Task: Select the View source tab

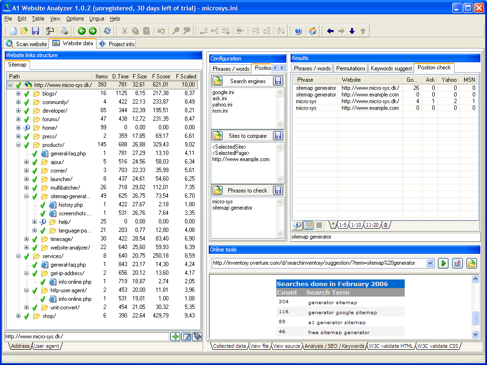Action: pyautogui.click(x=286, y=346)
